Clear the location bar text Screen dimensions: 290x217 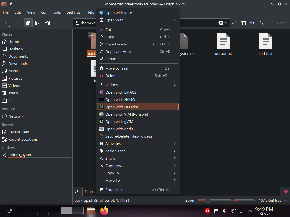coord(220,23)
